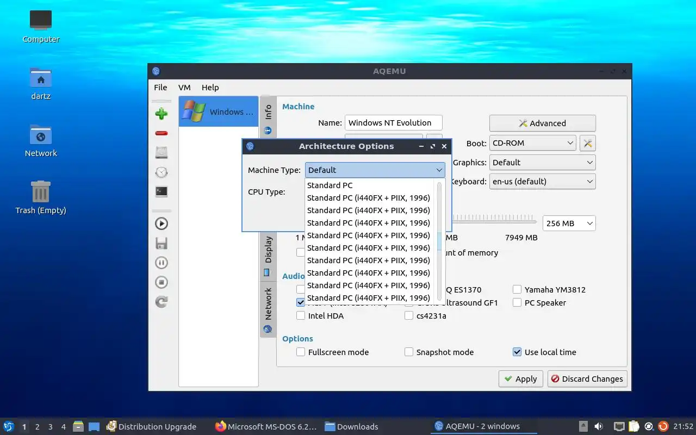Click the red minus Remove VM icon
This screenshot has width=696, height=435.
click(161, 133)
